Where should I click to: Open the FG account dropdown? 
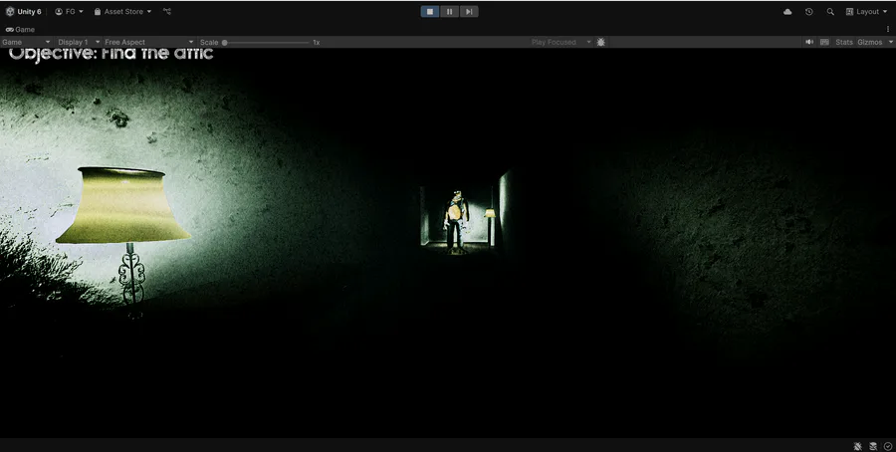(69, 11)
